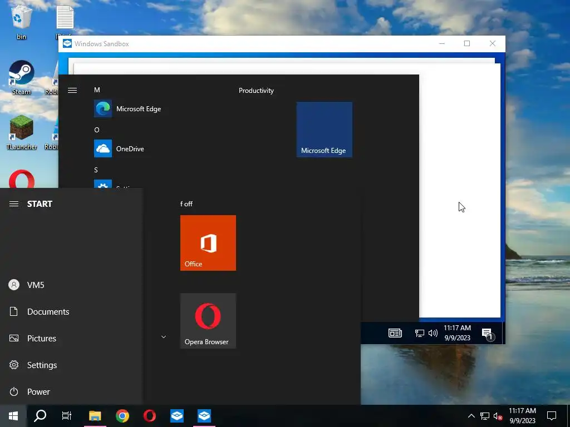
Task: Jump to letter S in app list
Action: (96, 170)
